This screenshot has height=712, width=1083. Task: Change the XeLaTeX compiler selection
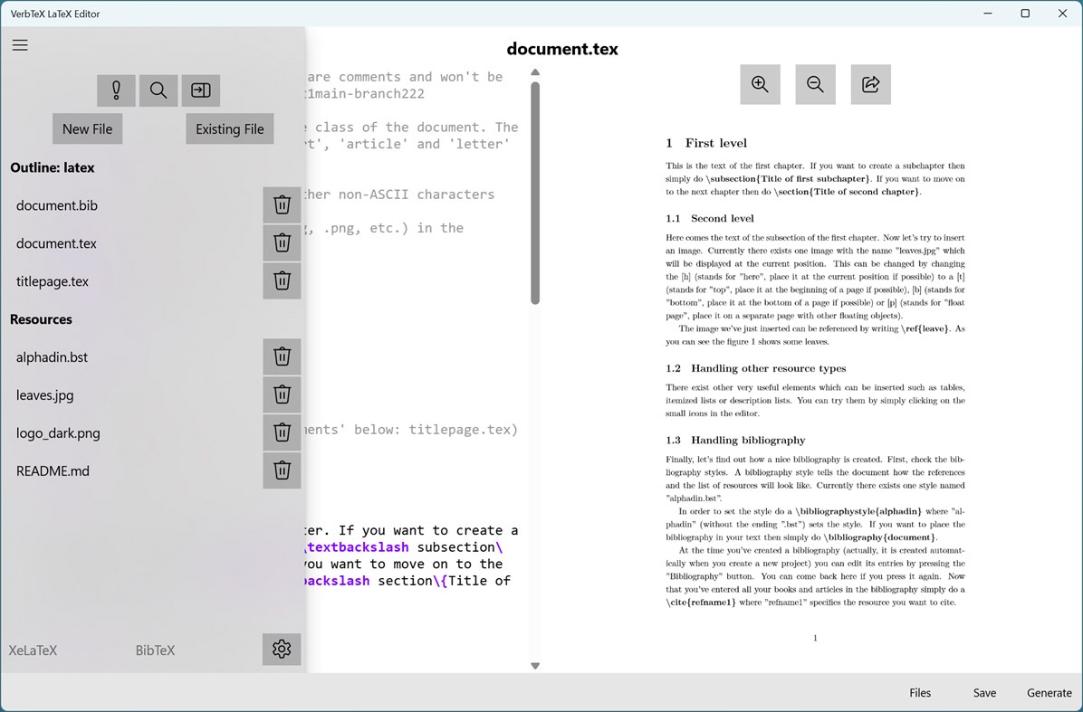click(x=33, y=650)
